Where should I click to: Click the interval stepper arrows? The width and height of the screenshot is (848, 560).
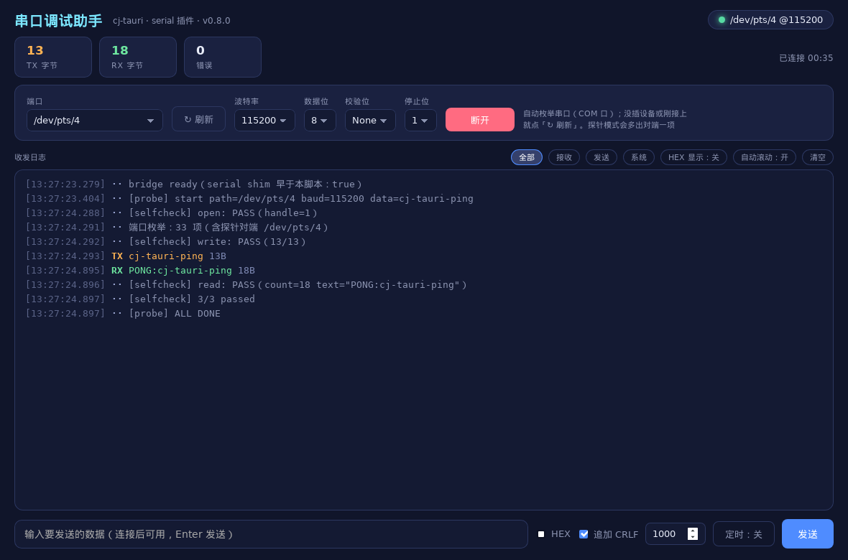(x=693, y=534)
